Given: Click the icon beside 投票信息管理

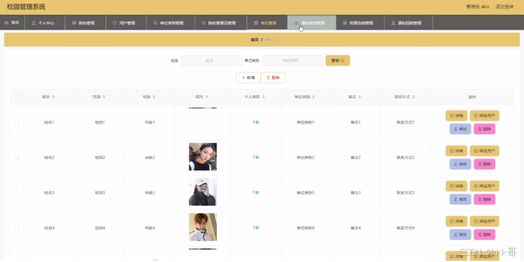Looking at the screenshot, I should click(x=345, y=23).
